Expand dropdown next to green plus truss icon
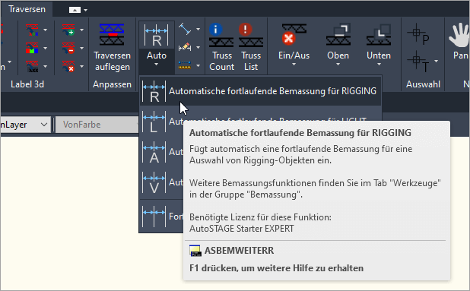Viewport: 470px width, 291px height. [82, 30]
